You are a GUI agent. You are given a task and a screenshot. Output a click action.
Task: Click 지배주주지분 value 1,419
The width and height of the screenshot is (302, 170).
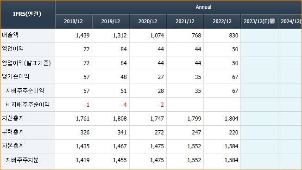(82, 160)
